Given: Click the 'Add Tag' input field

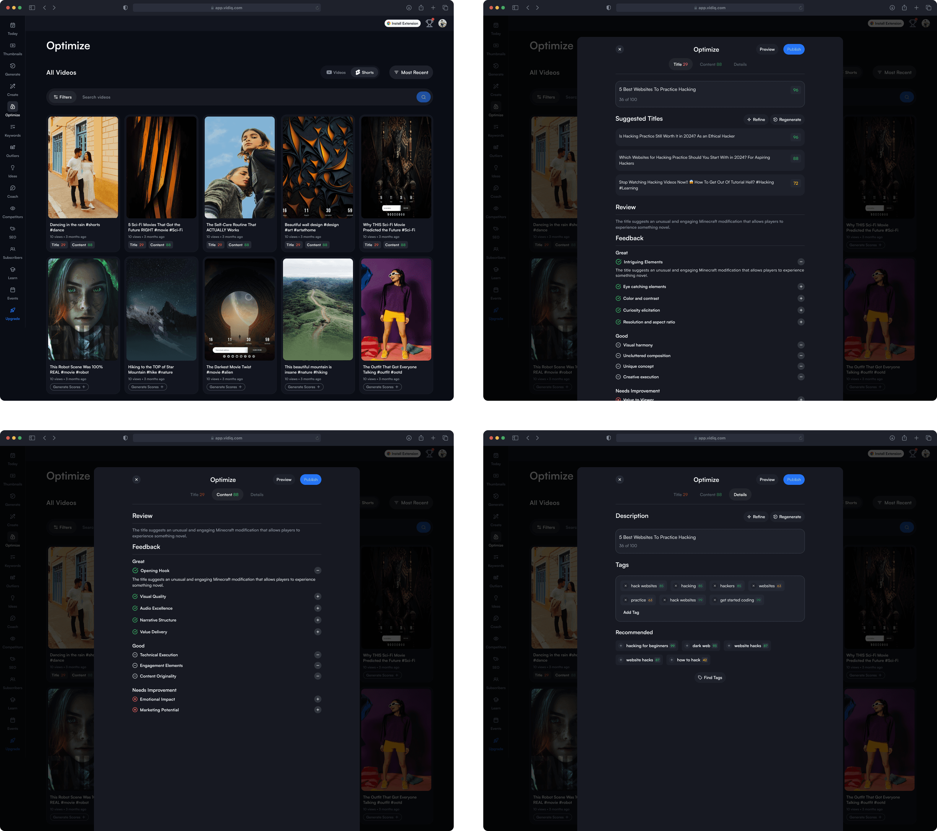Looking at the screenshot, I should (x=631, y=613).
